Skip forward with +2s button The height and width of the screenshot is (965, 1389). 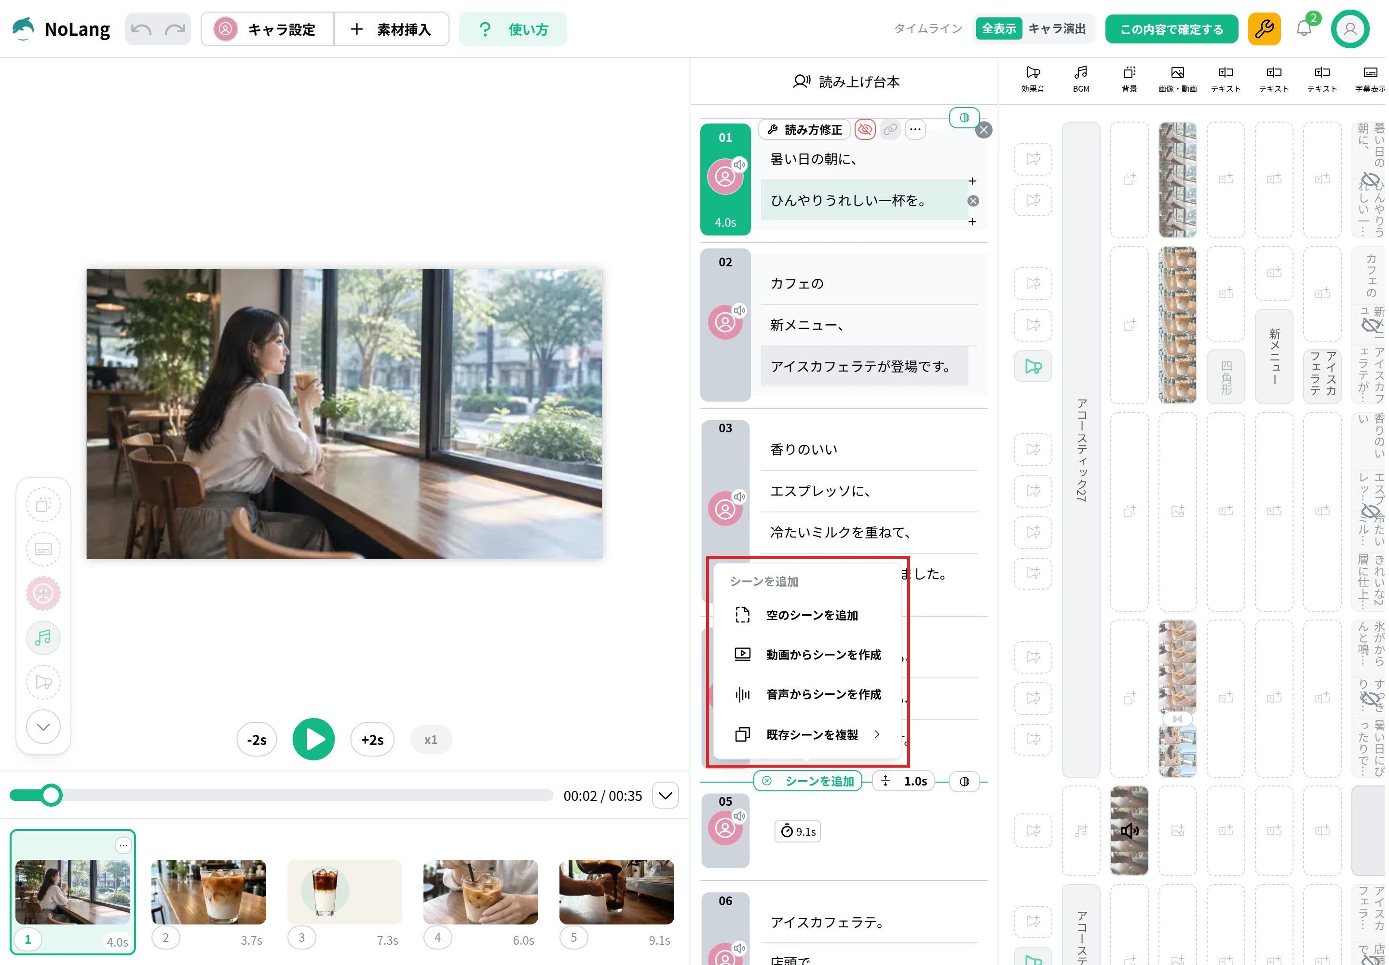pyautogui.click(x=372, y=740)
